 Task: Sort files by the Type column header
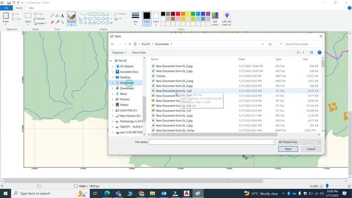(x=278, y=59)
